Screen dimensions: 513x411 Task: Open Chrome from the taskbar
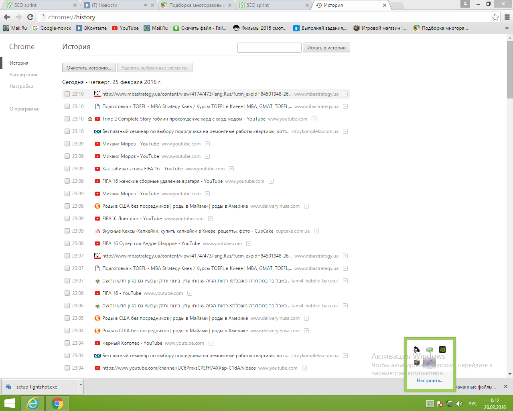[x=57, y=403]
